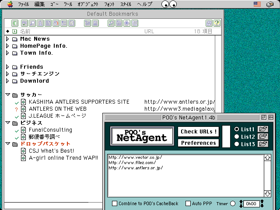The height and width of the screenshot is (210, 280).
Task: Click the Preferences button
Action: point(198,143)
